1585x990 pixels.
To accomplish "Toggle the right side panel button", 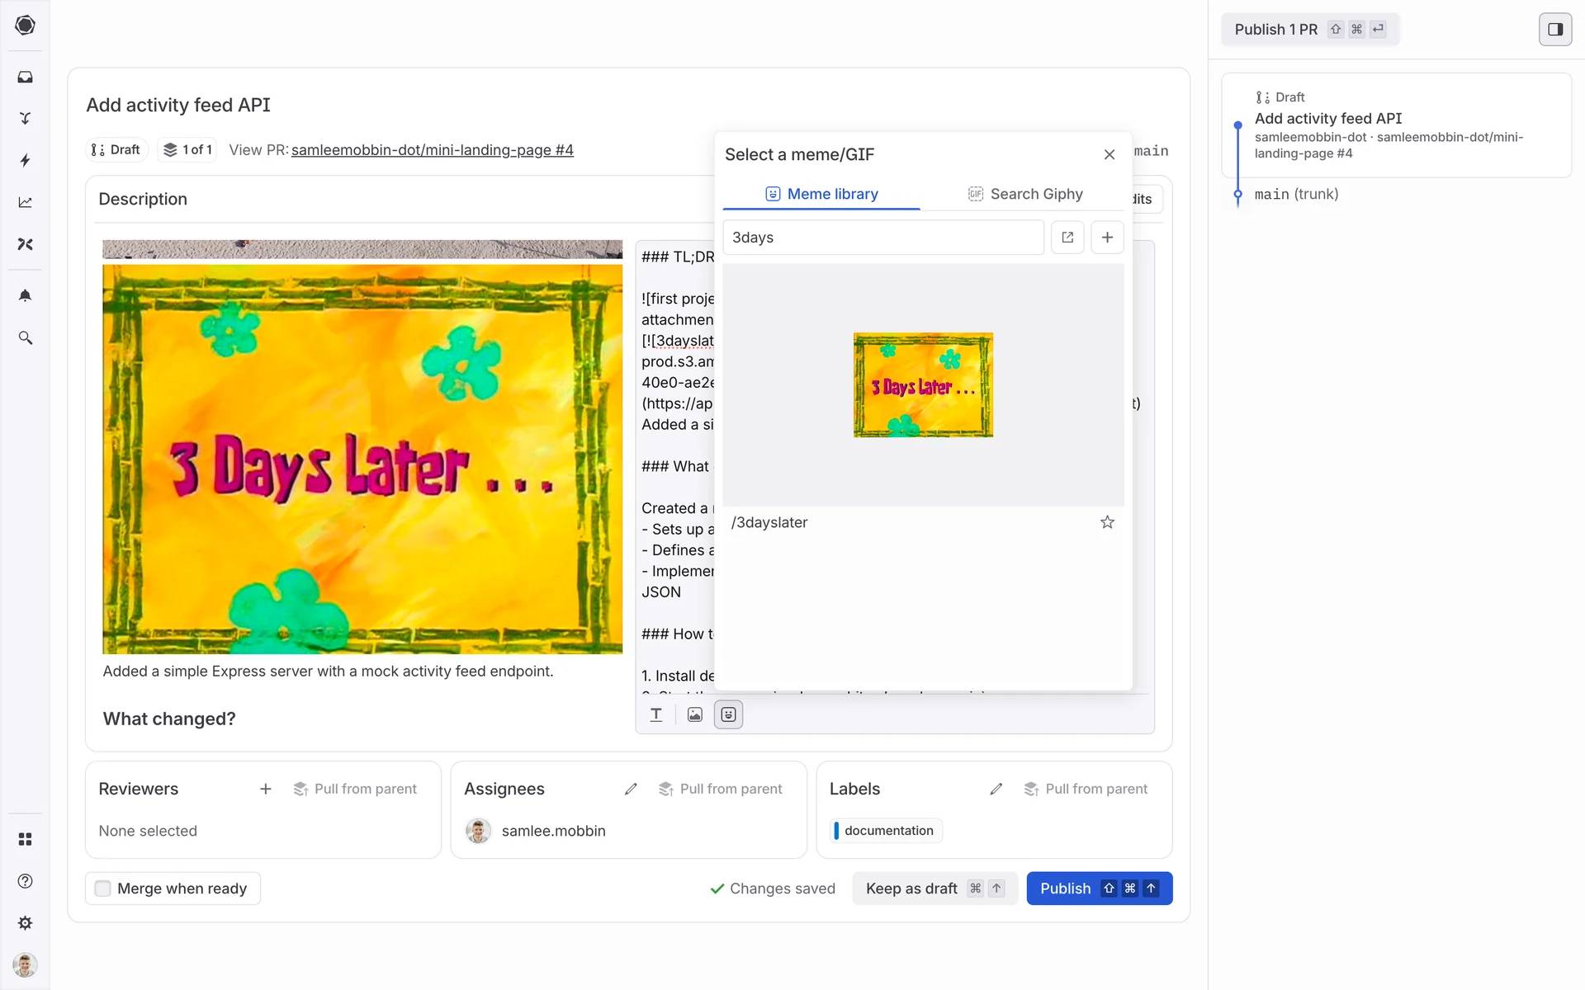I will pos(1554,30).
